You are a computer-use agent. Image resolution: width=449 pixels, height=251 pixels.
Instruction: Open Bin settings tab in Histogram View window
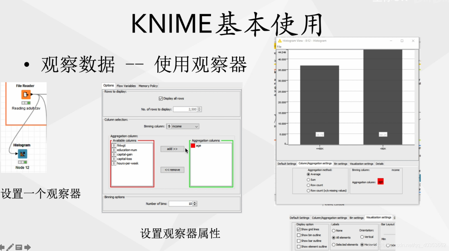pyautogui.click(x=341, y=164)
